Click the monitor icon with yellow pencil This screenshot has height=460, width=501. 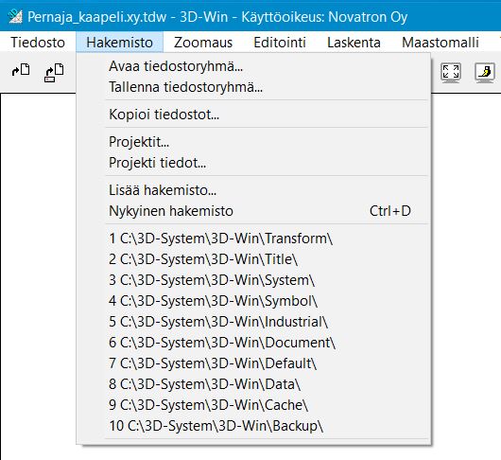485,73
